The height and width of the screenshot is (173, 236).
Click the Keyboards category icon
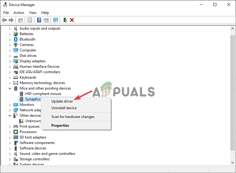[16, 77]
